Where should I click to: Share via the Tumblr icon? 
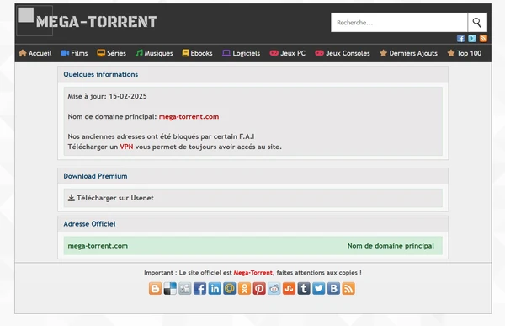pyautogui.click(x=304, y=289)
